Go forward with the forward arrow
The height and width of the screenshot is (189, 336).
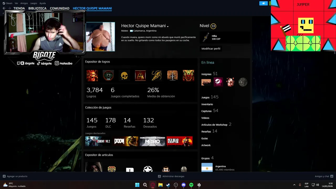pyautogui.click(x=9, y=8)
